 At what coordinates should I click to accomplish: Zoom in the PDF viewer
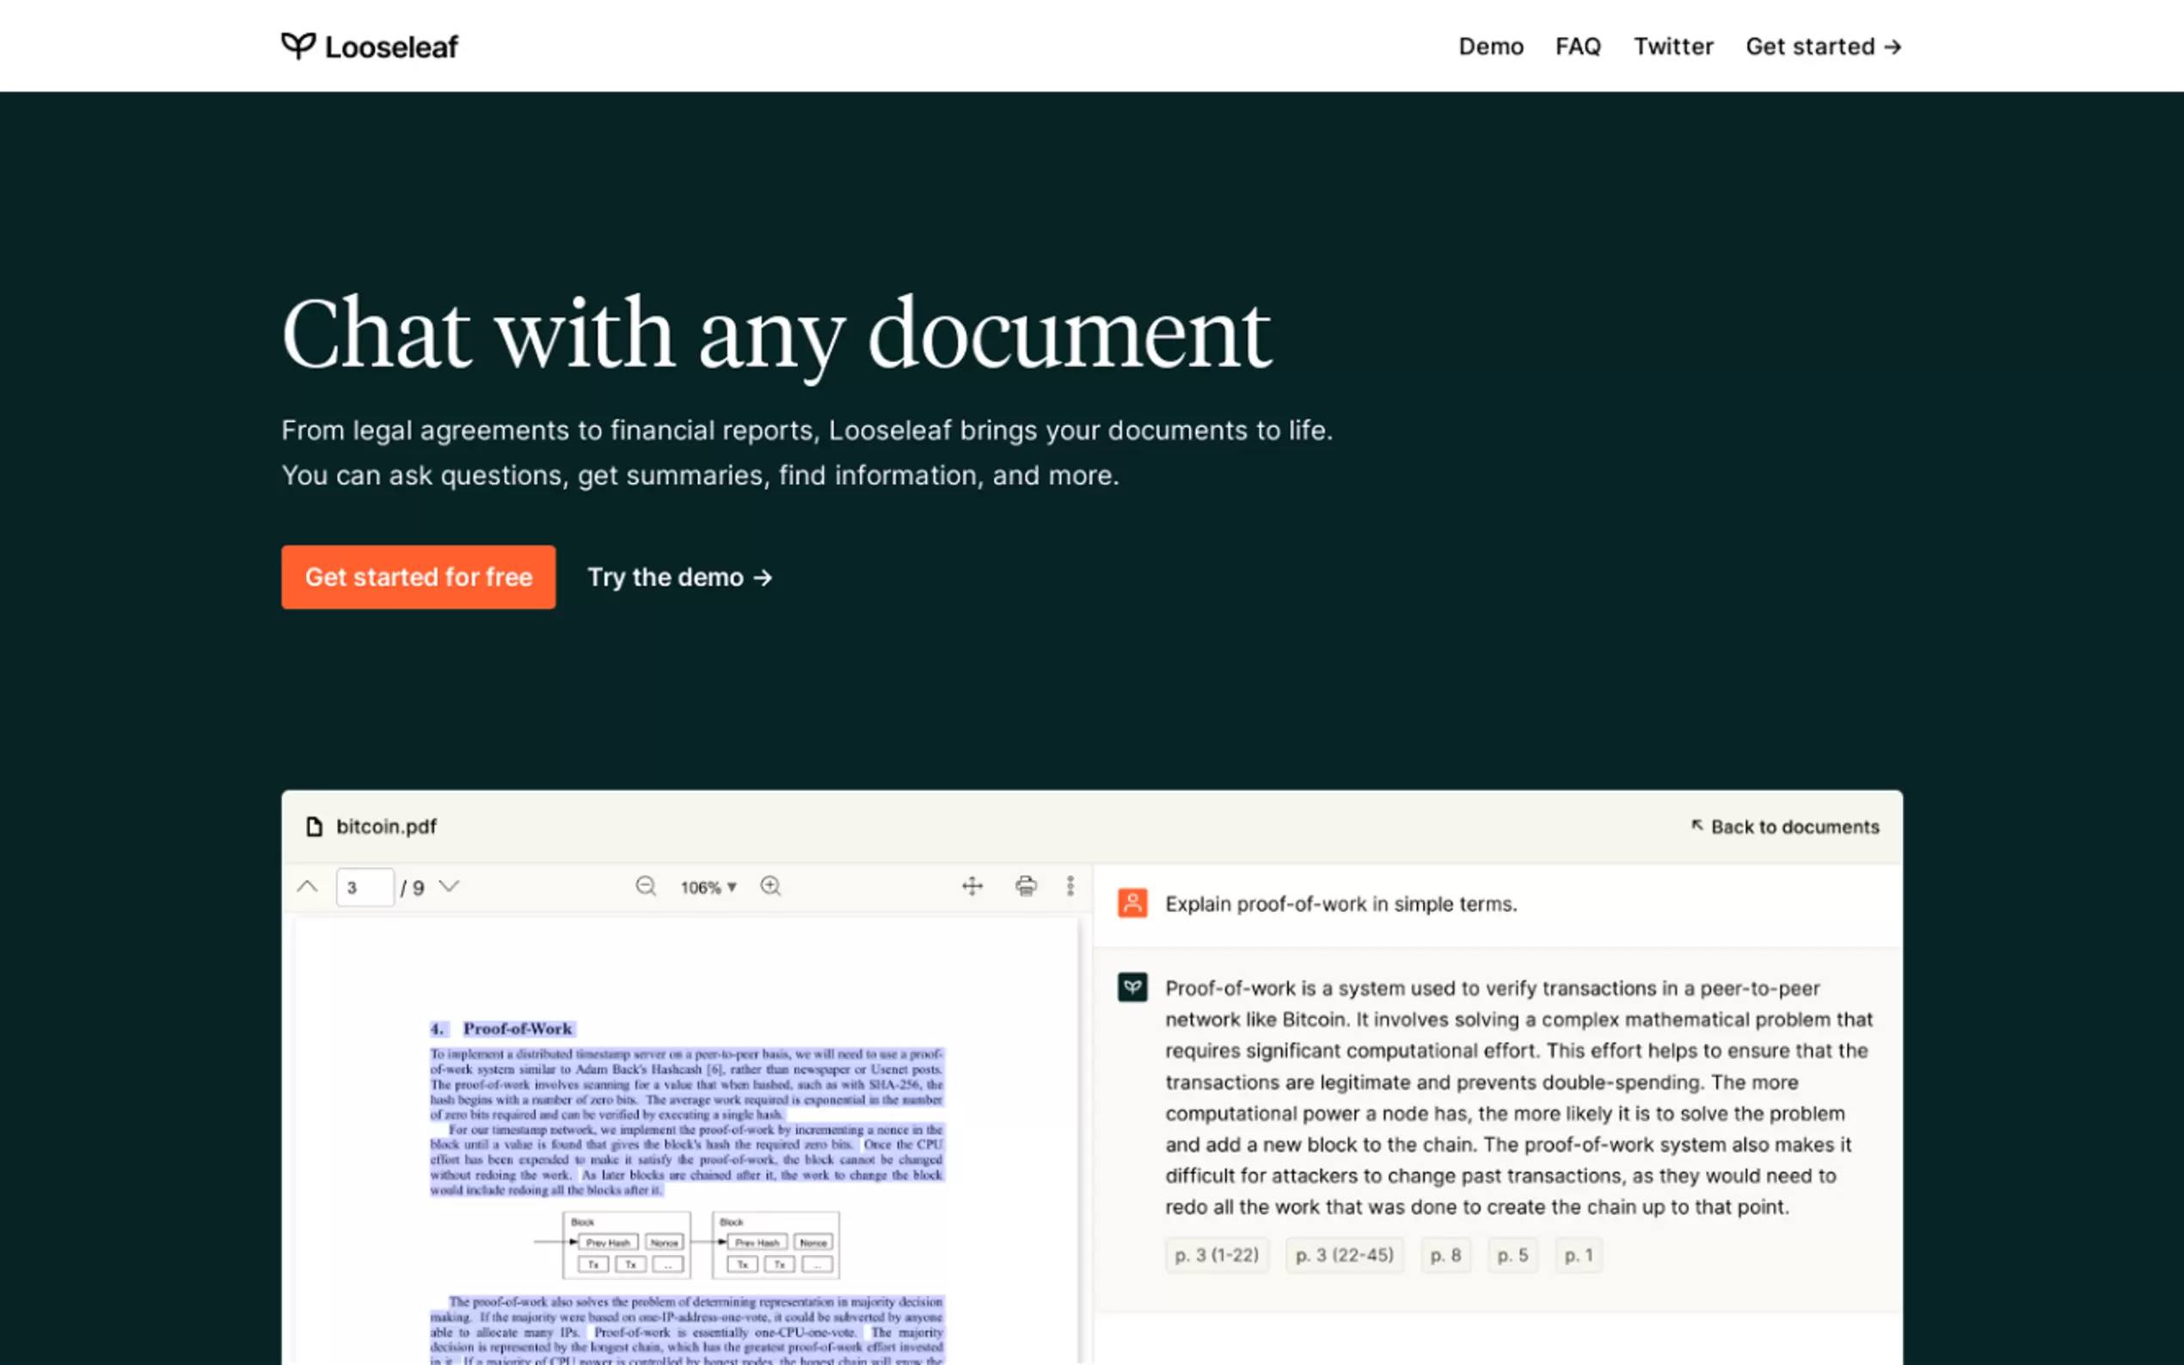tap(770, 886)
